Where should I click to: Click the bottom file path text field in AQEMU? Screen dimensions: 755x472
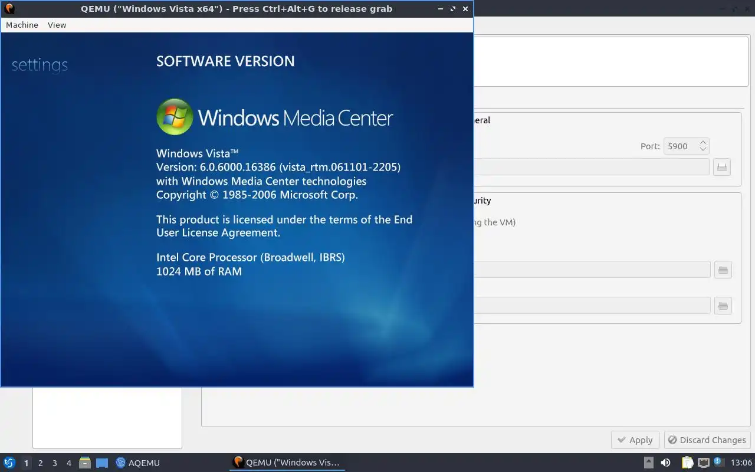[x=592, y=305]
